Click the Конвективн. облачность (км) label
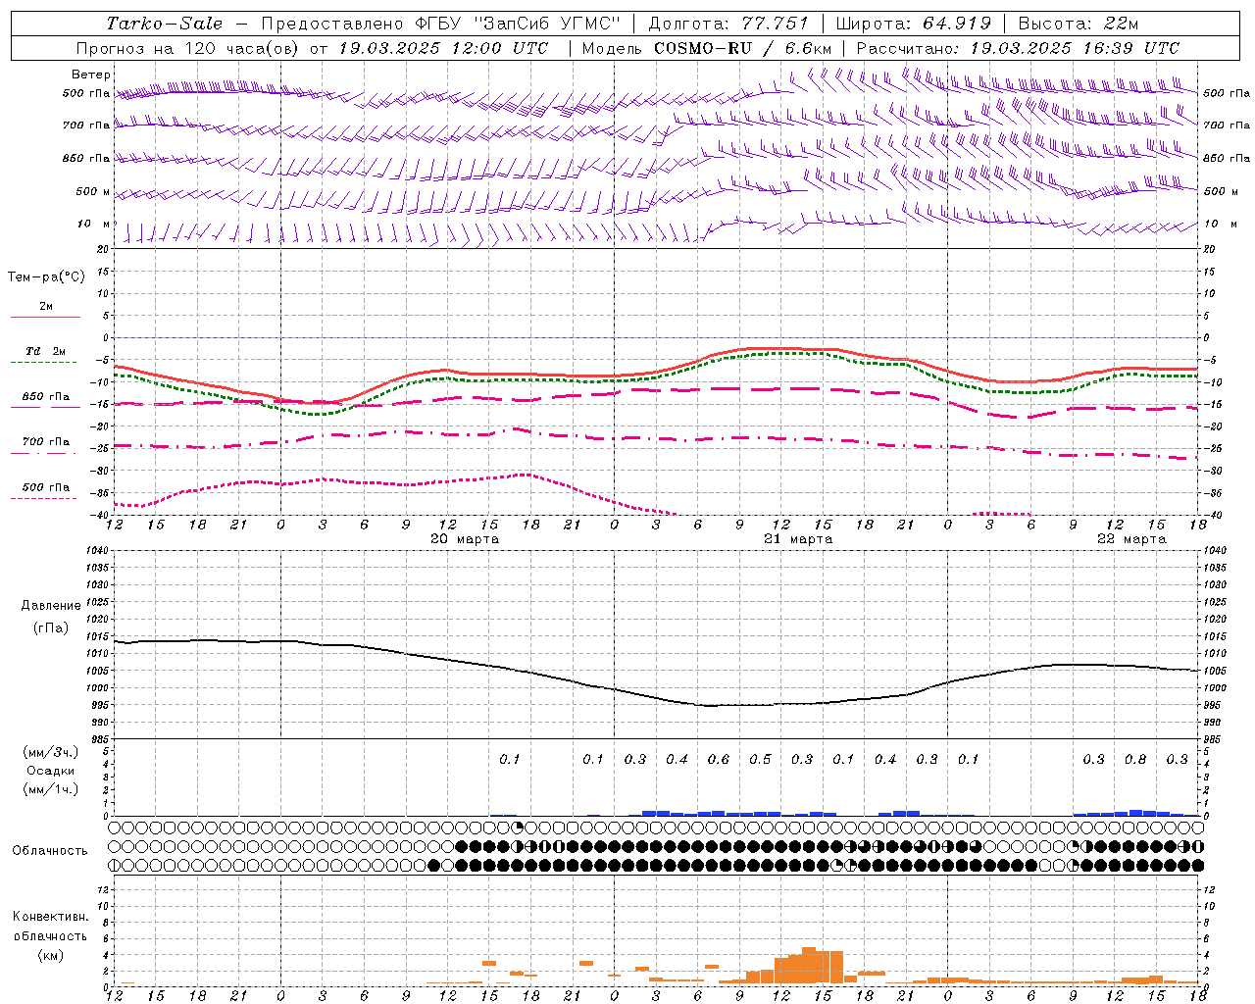 (x=50, y=935)
